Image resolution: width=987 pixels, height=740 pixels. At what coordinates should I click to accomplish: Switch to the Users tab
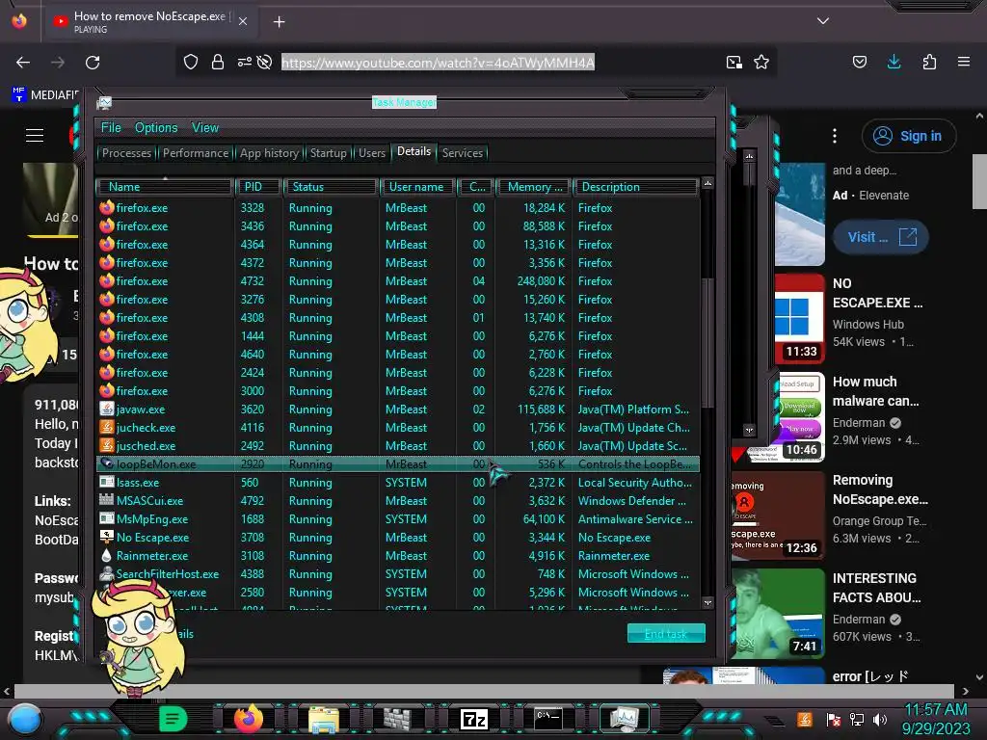pos(372,153)
